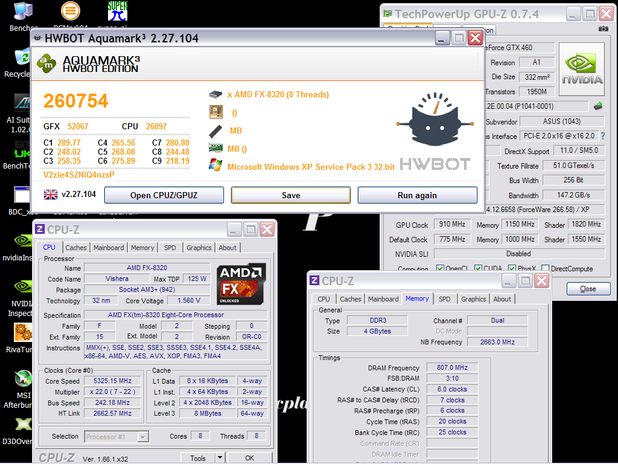Image resolution: width=618 pixels, height=464 pixels.
Task: Click OK in left CPU-Z window
Action: [249, 458]
